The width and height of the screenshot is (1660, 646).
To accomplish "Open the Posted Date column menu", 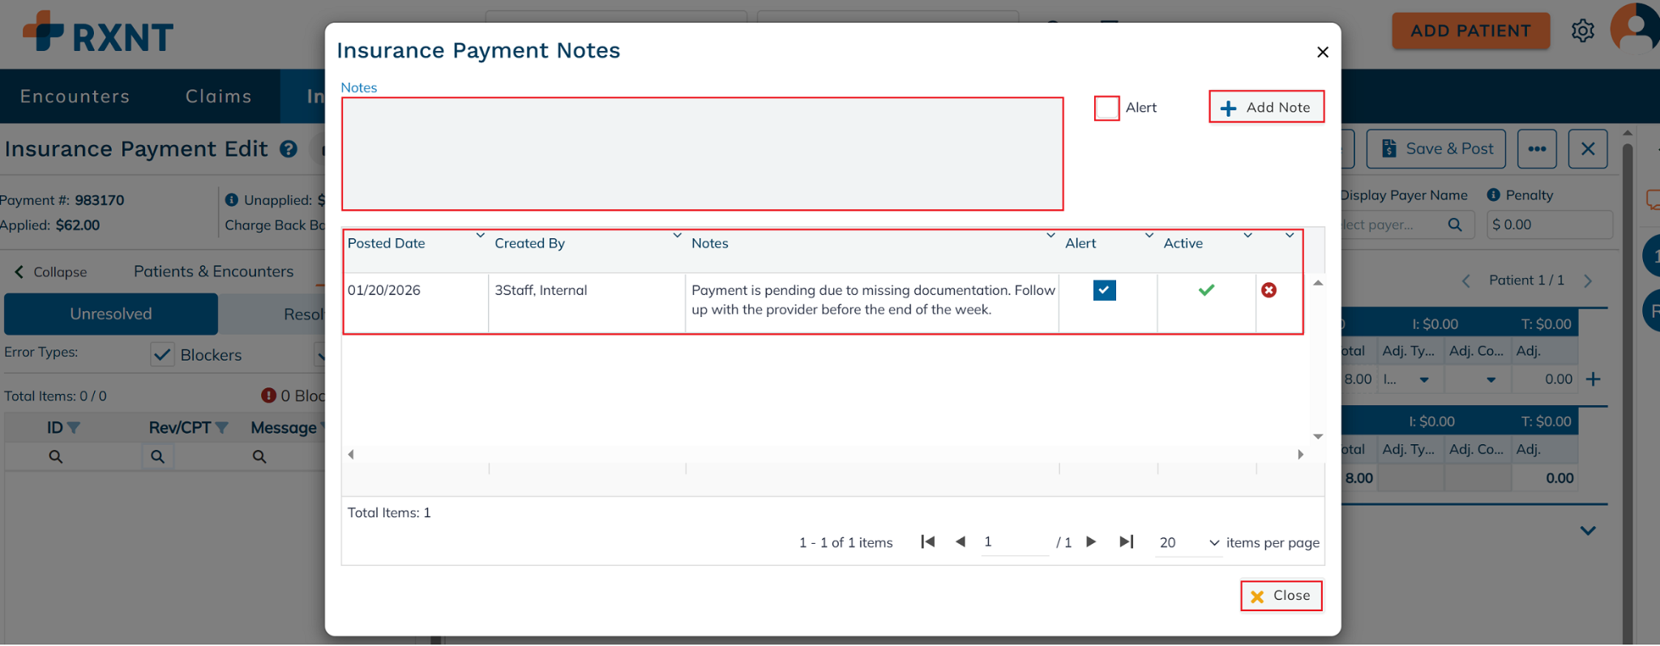I will coord(480,236).
